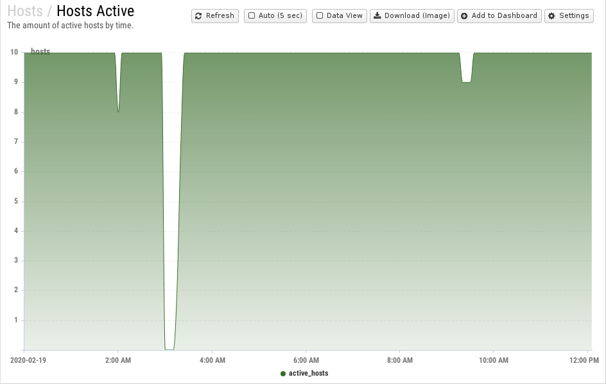Click the '12:00 PM' x-axis label
The width and height of the screenshot is (606, 384).
click(584, 360)
